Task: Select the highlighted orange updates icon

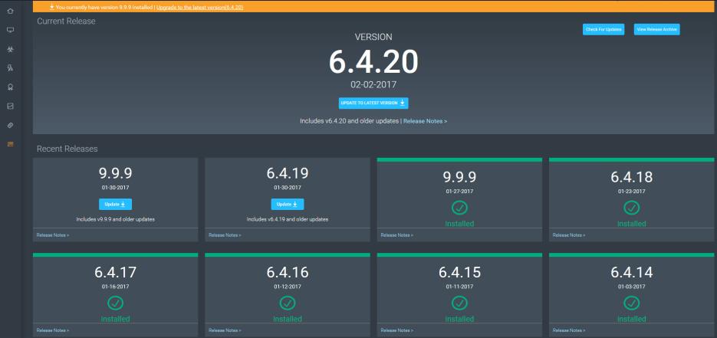Action: pyautogui.click(x=11, y=143)
